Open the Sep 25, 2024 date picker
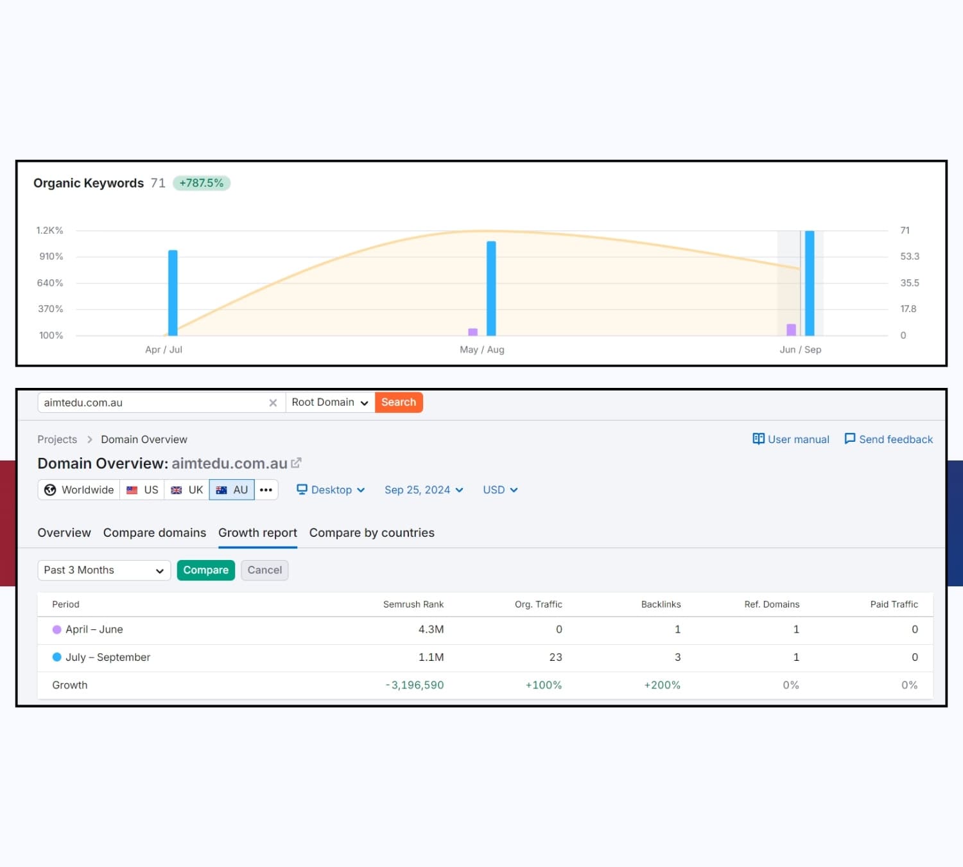 (x=424, y=490)
